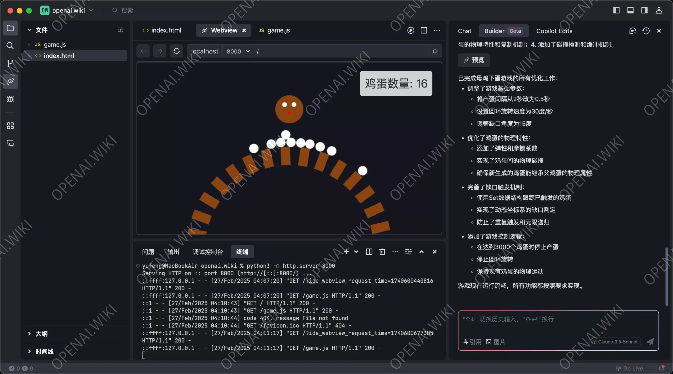Click the Webview forward arrow button
The height and width of the screenshot is (374, 673).
(160, 51)
